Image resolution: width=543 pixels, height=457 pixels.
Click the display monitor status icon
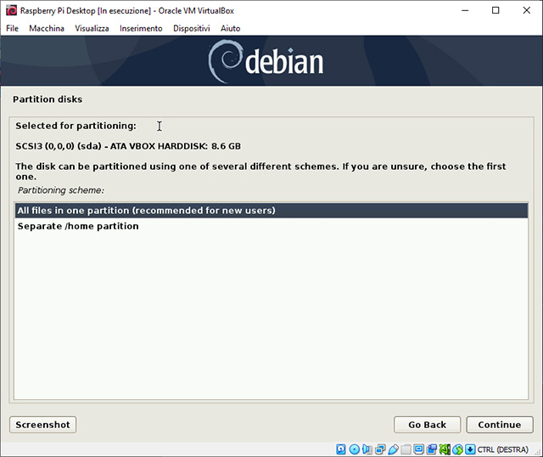click(x=419, y=449)
